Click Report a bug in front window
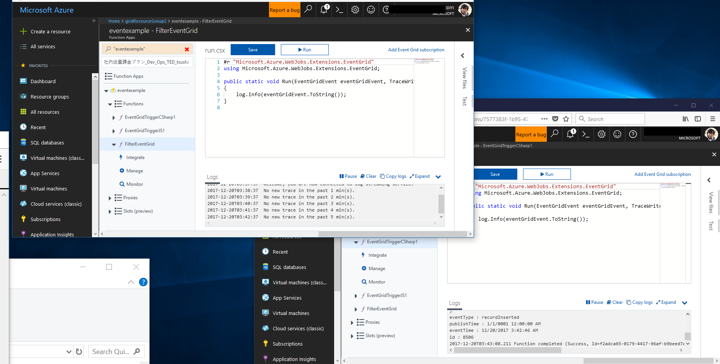The height and width of the screenshot is (364, 720). [285, 10]
